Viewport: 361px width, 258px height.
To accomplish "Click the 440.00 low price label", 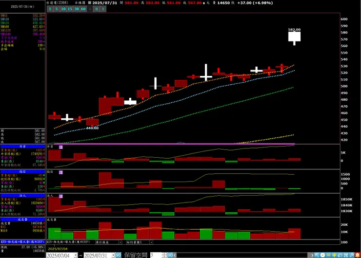I will pos(92,128).
